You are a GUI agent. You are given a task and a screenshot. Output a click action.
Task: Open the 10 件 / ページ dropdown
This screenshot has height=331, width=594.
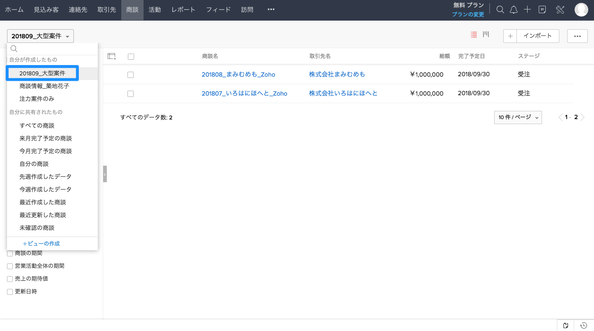coord(518,117)
